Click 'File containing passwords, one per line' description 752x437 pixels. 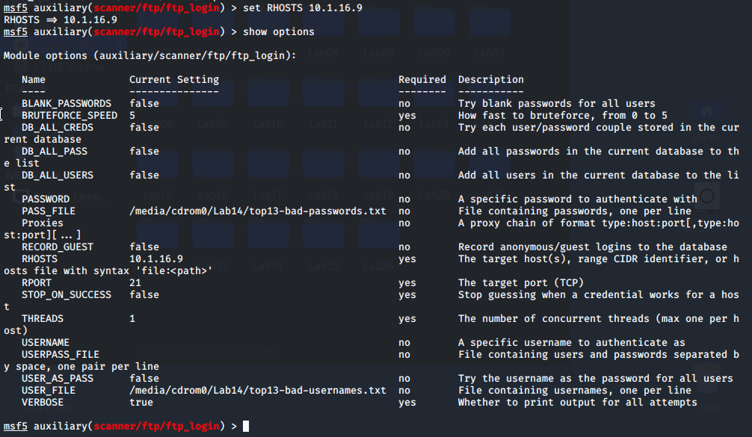click(x=575, y=211)
